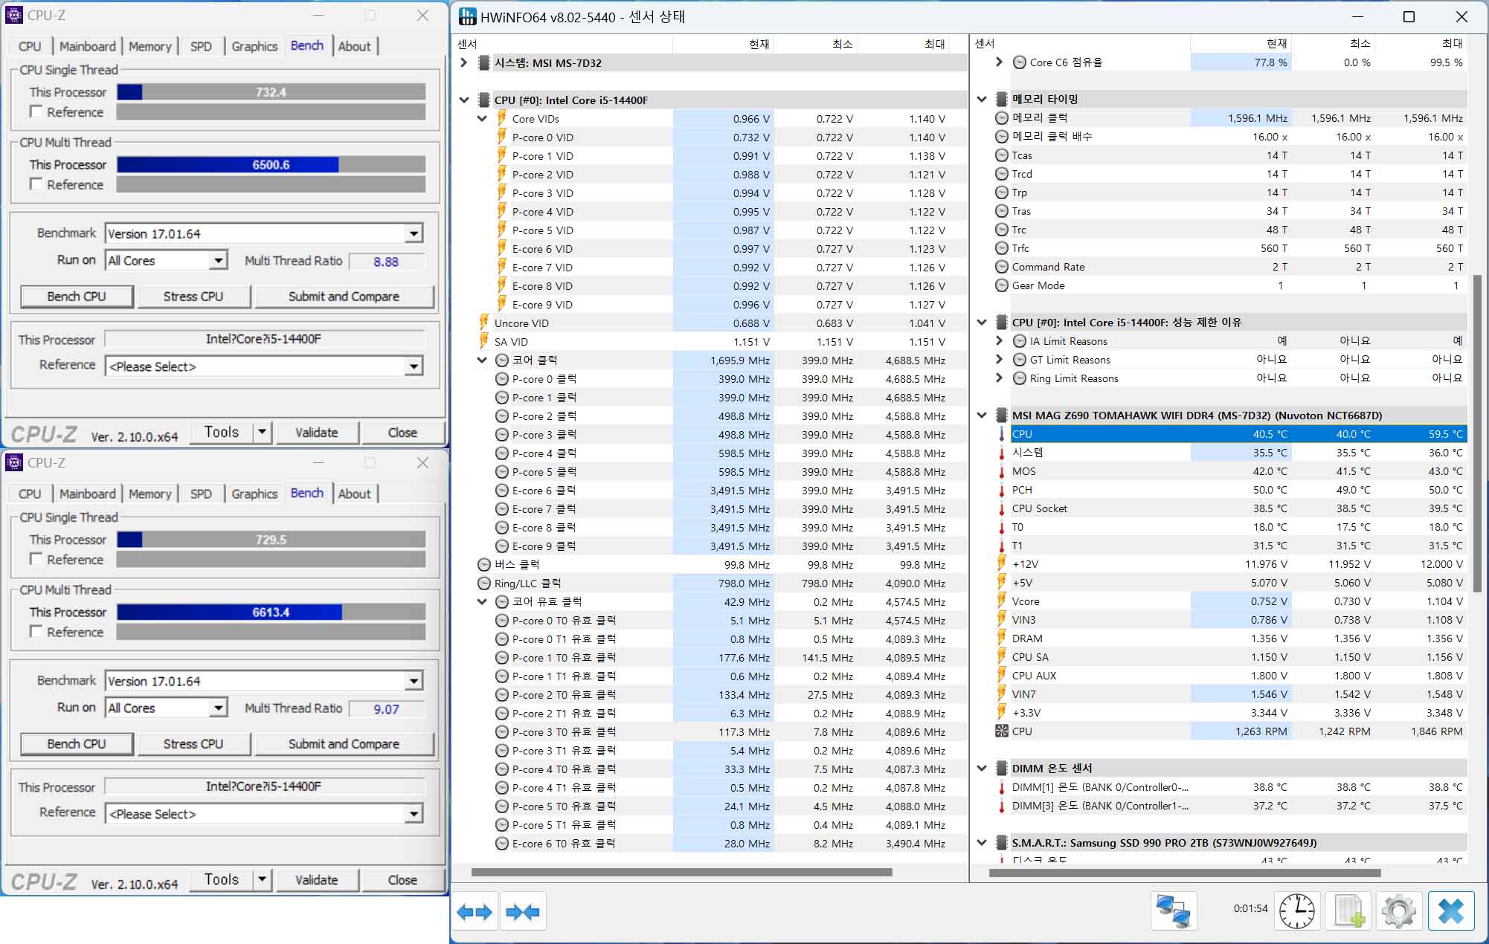Click the blue X close sensors icon
Screen dimensions: 1489x944
[1450, 911]
